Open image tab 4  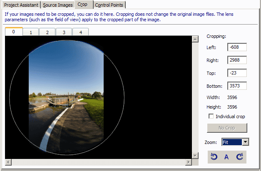point(80,32)
